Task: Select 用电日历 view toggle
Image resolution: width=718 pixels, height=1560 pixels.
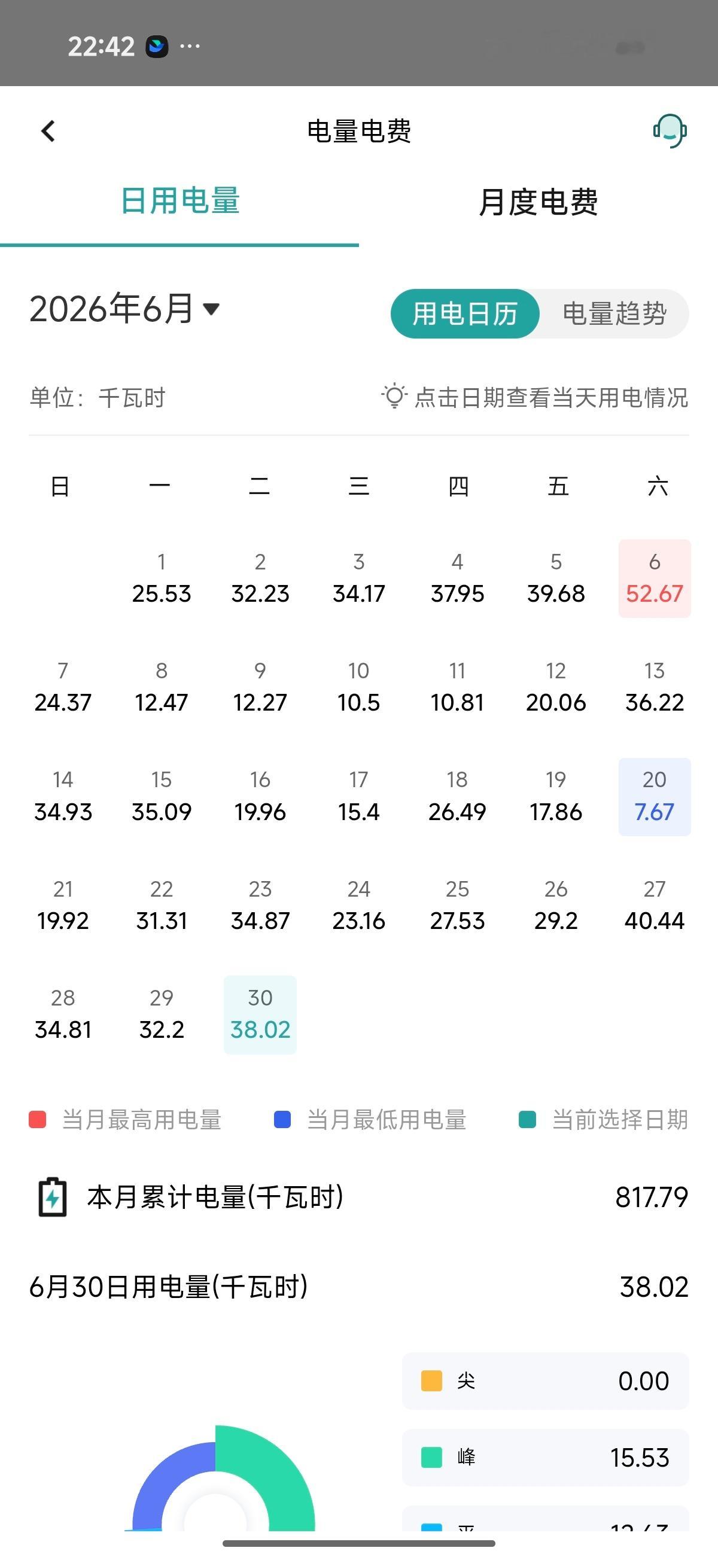Action: (x=465, y=313)
